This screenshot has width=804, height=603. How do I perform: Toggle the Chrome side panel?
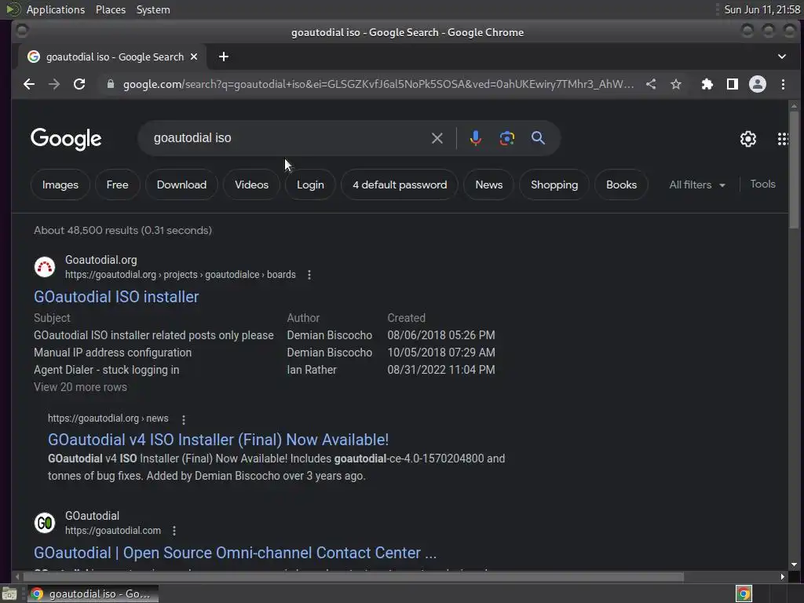click(733, 84)
